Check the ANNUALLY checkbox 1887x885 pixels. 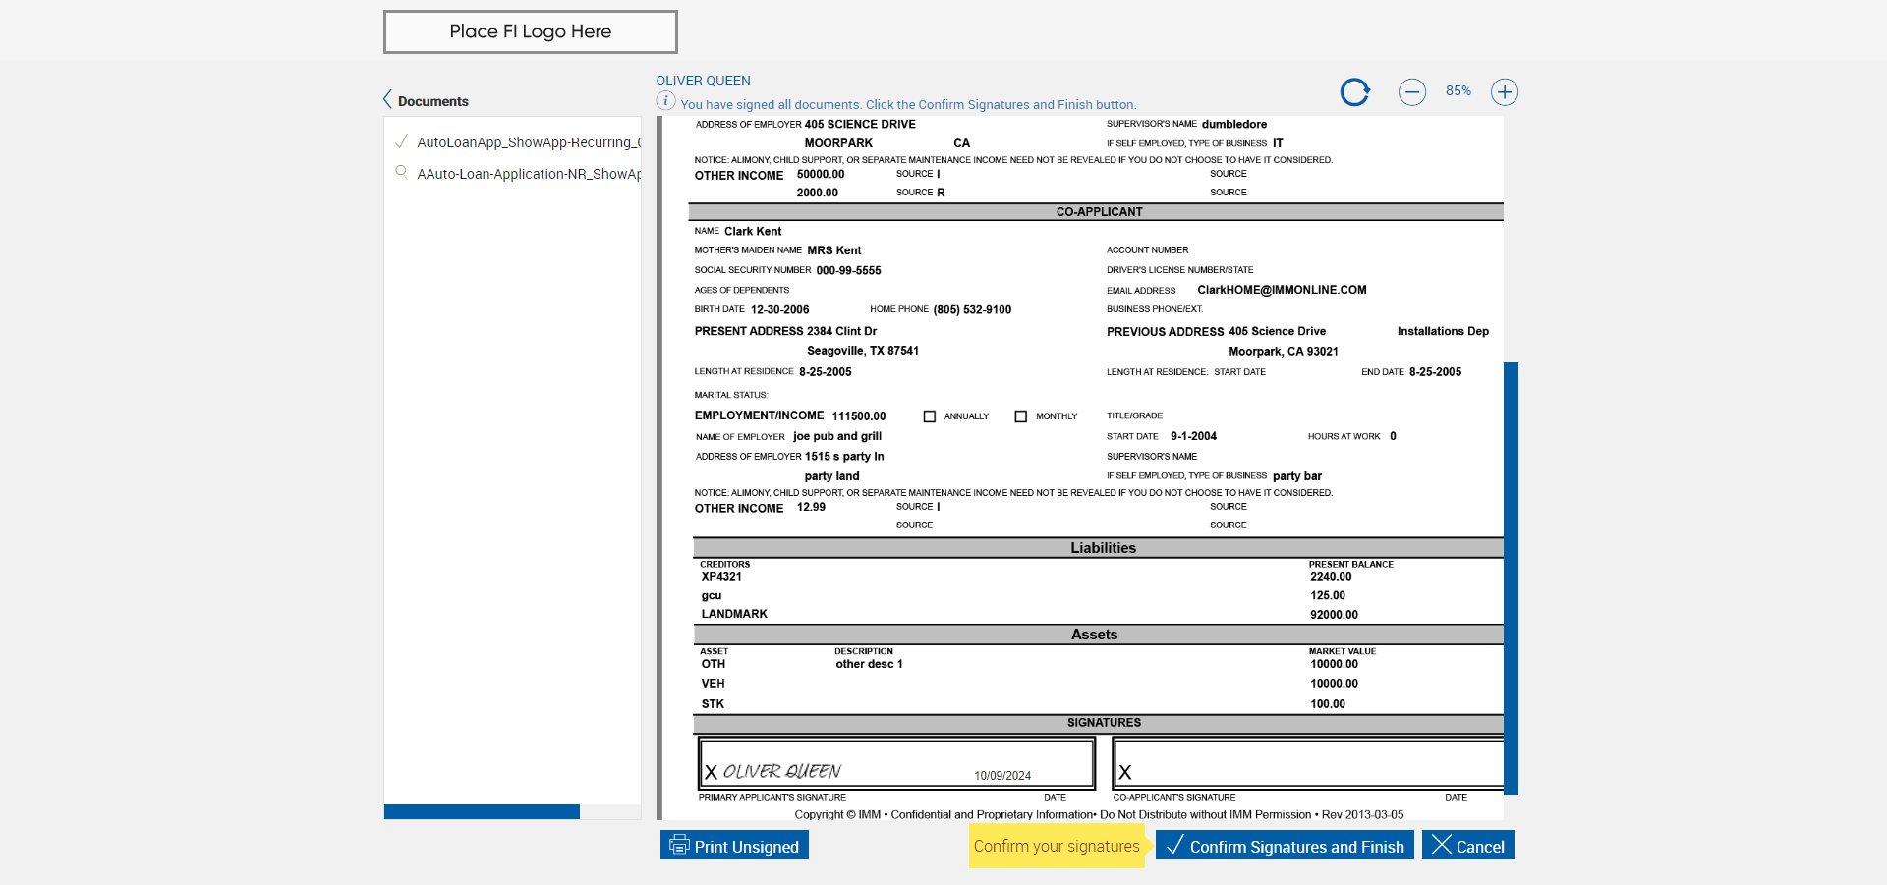click(930, 416)
